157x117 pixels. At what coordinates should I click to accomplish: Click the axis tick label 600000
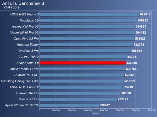coord(136,110)
